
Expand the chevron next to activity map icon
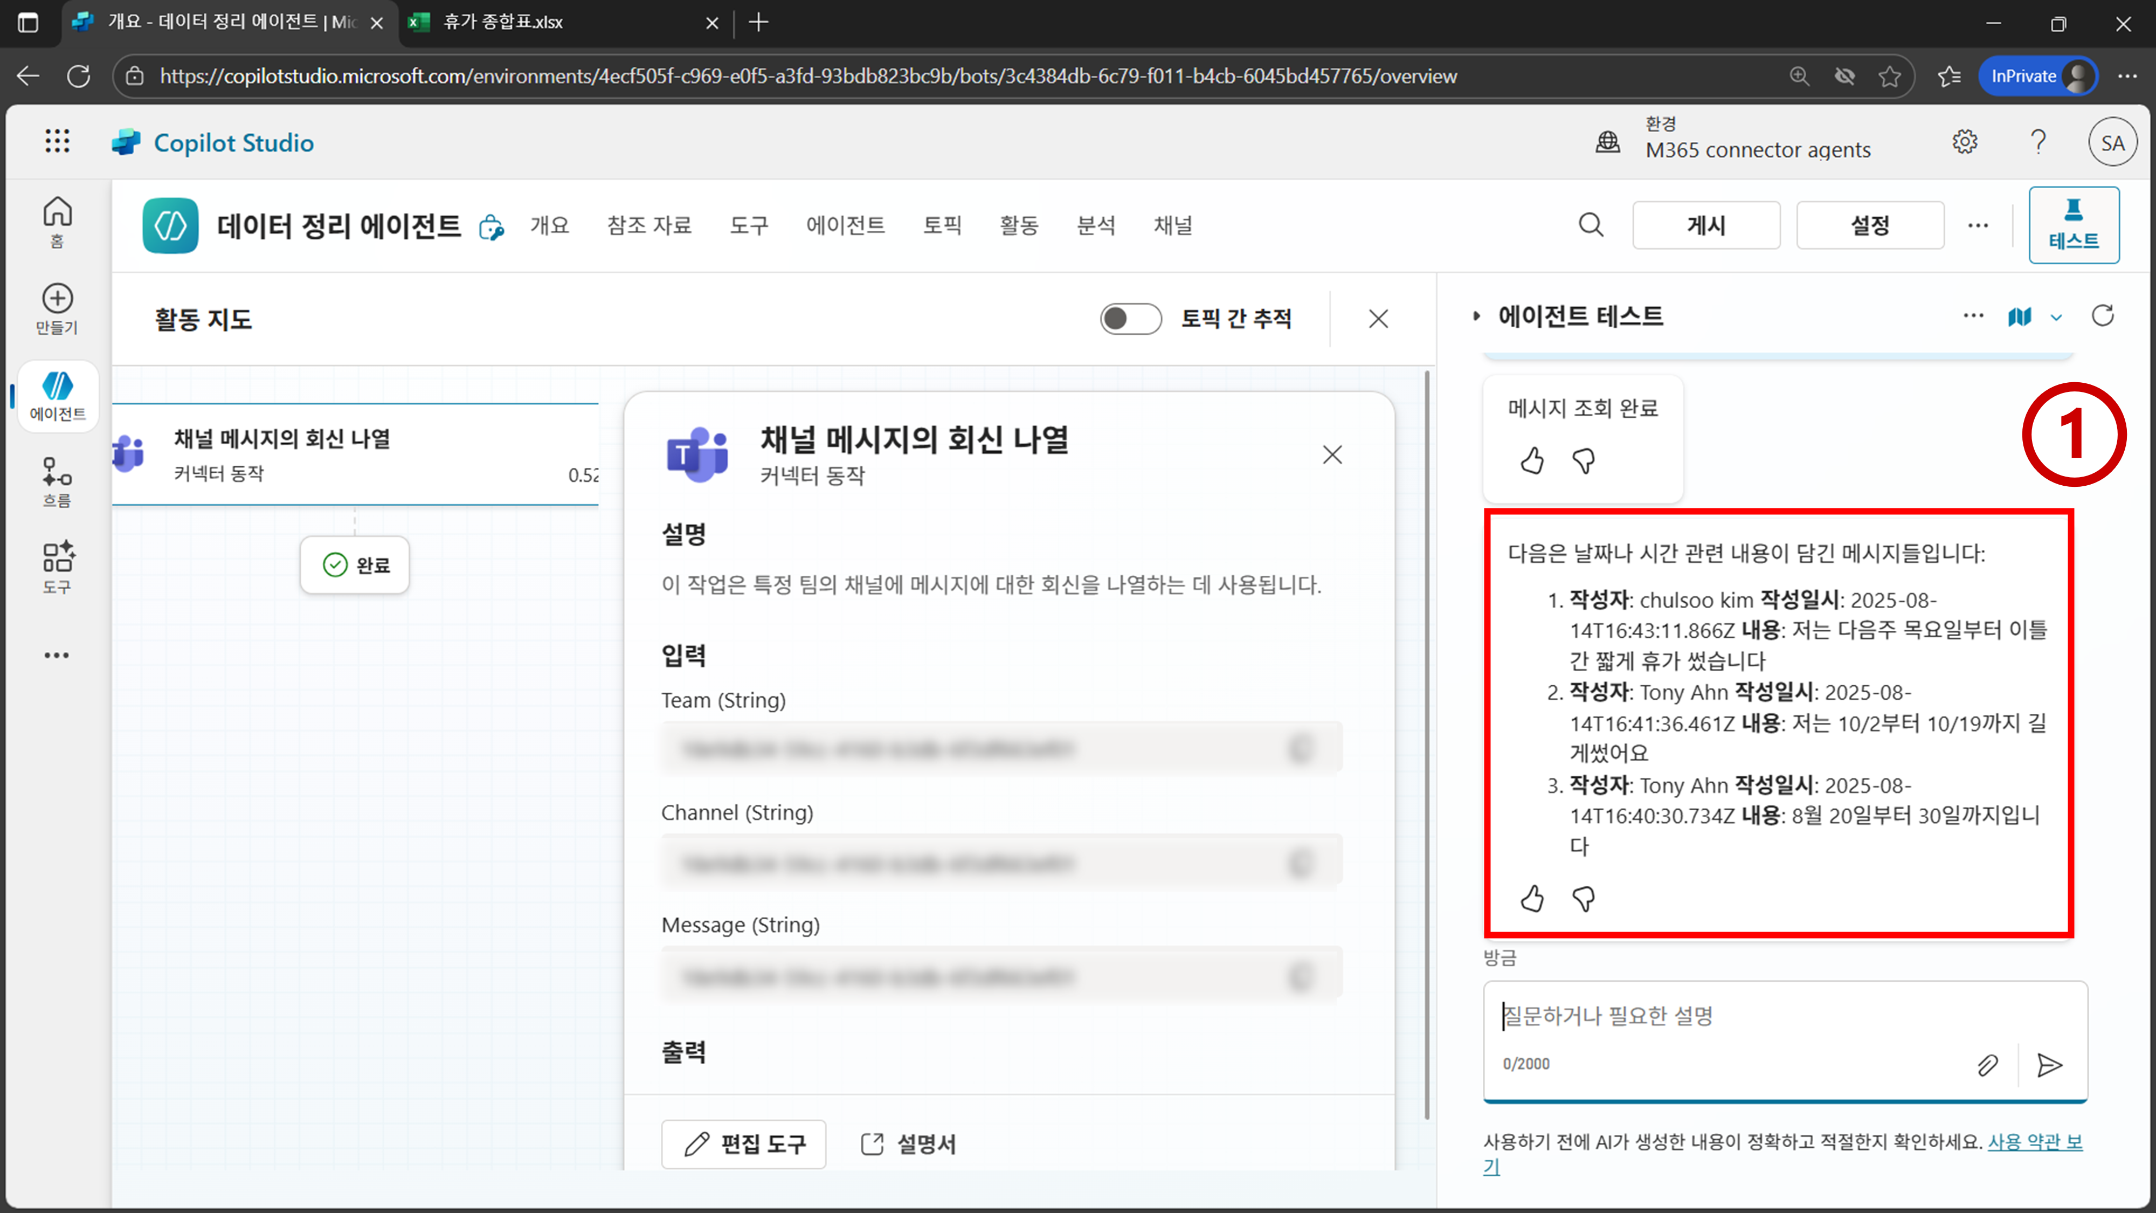2056,318
